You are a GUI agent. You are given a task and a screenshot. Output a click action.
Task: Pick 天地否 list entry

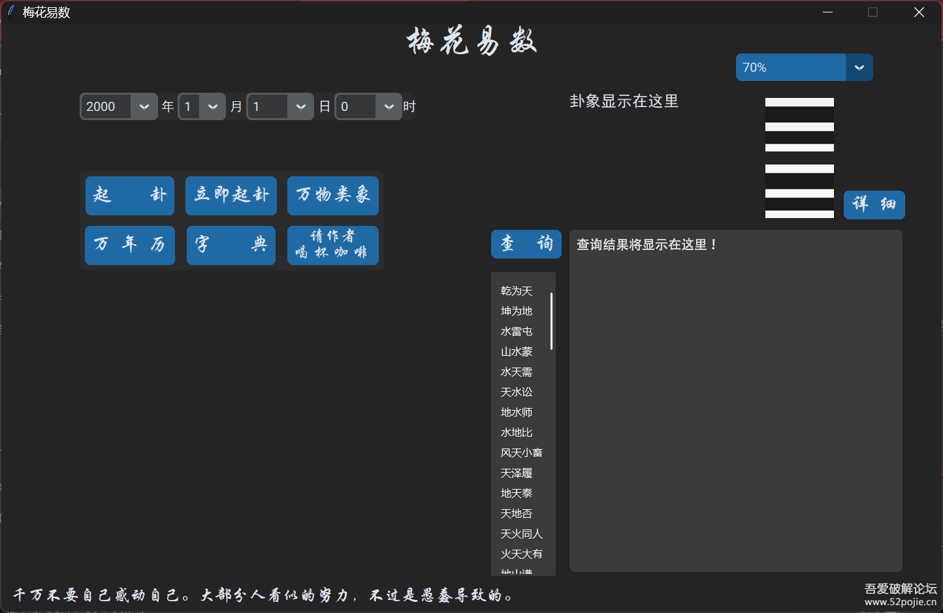point(517,514)
